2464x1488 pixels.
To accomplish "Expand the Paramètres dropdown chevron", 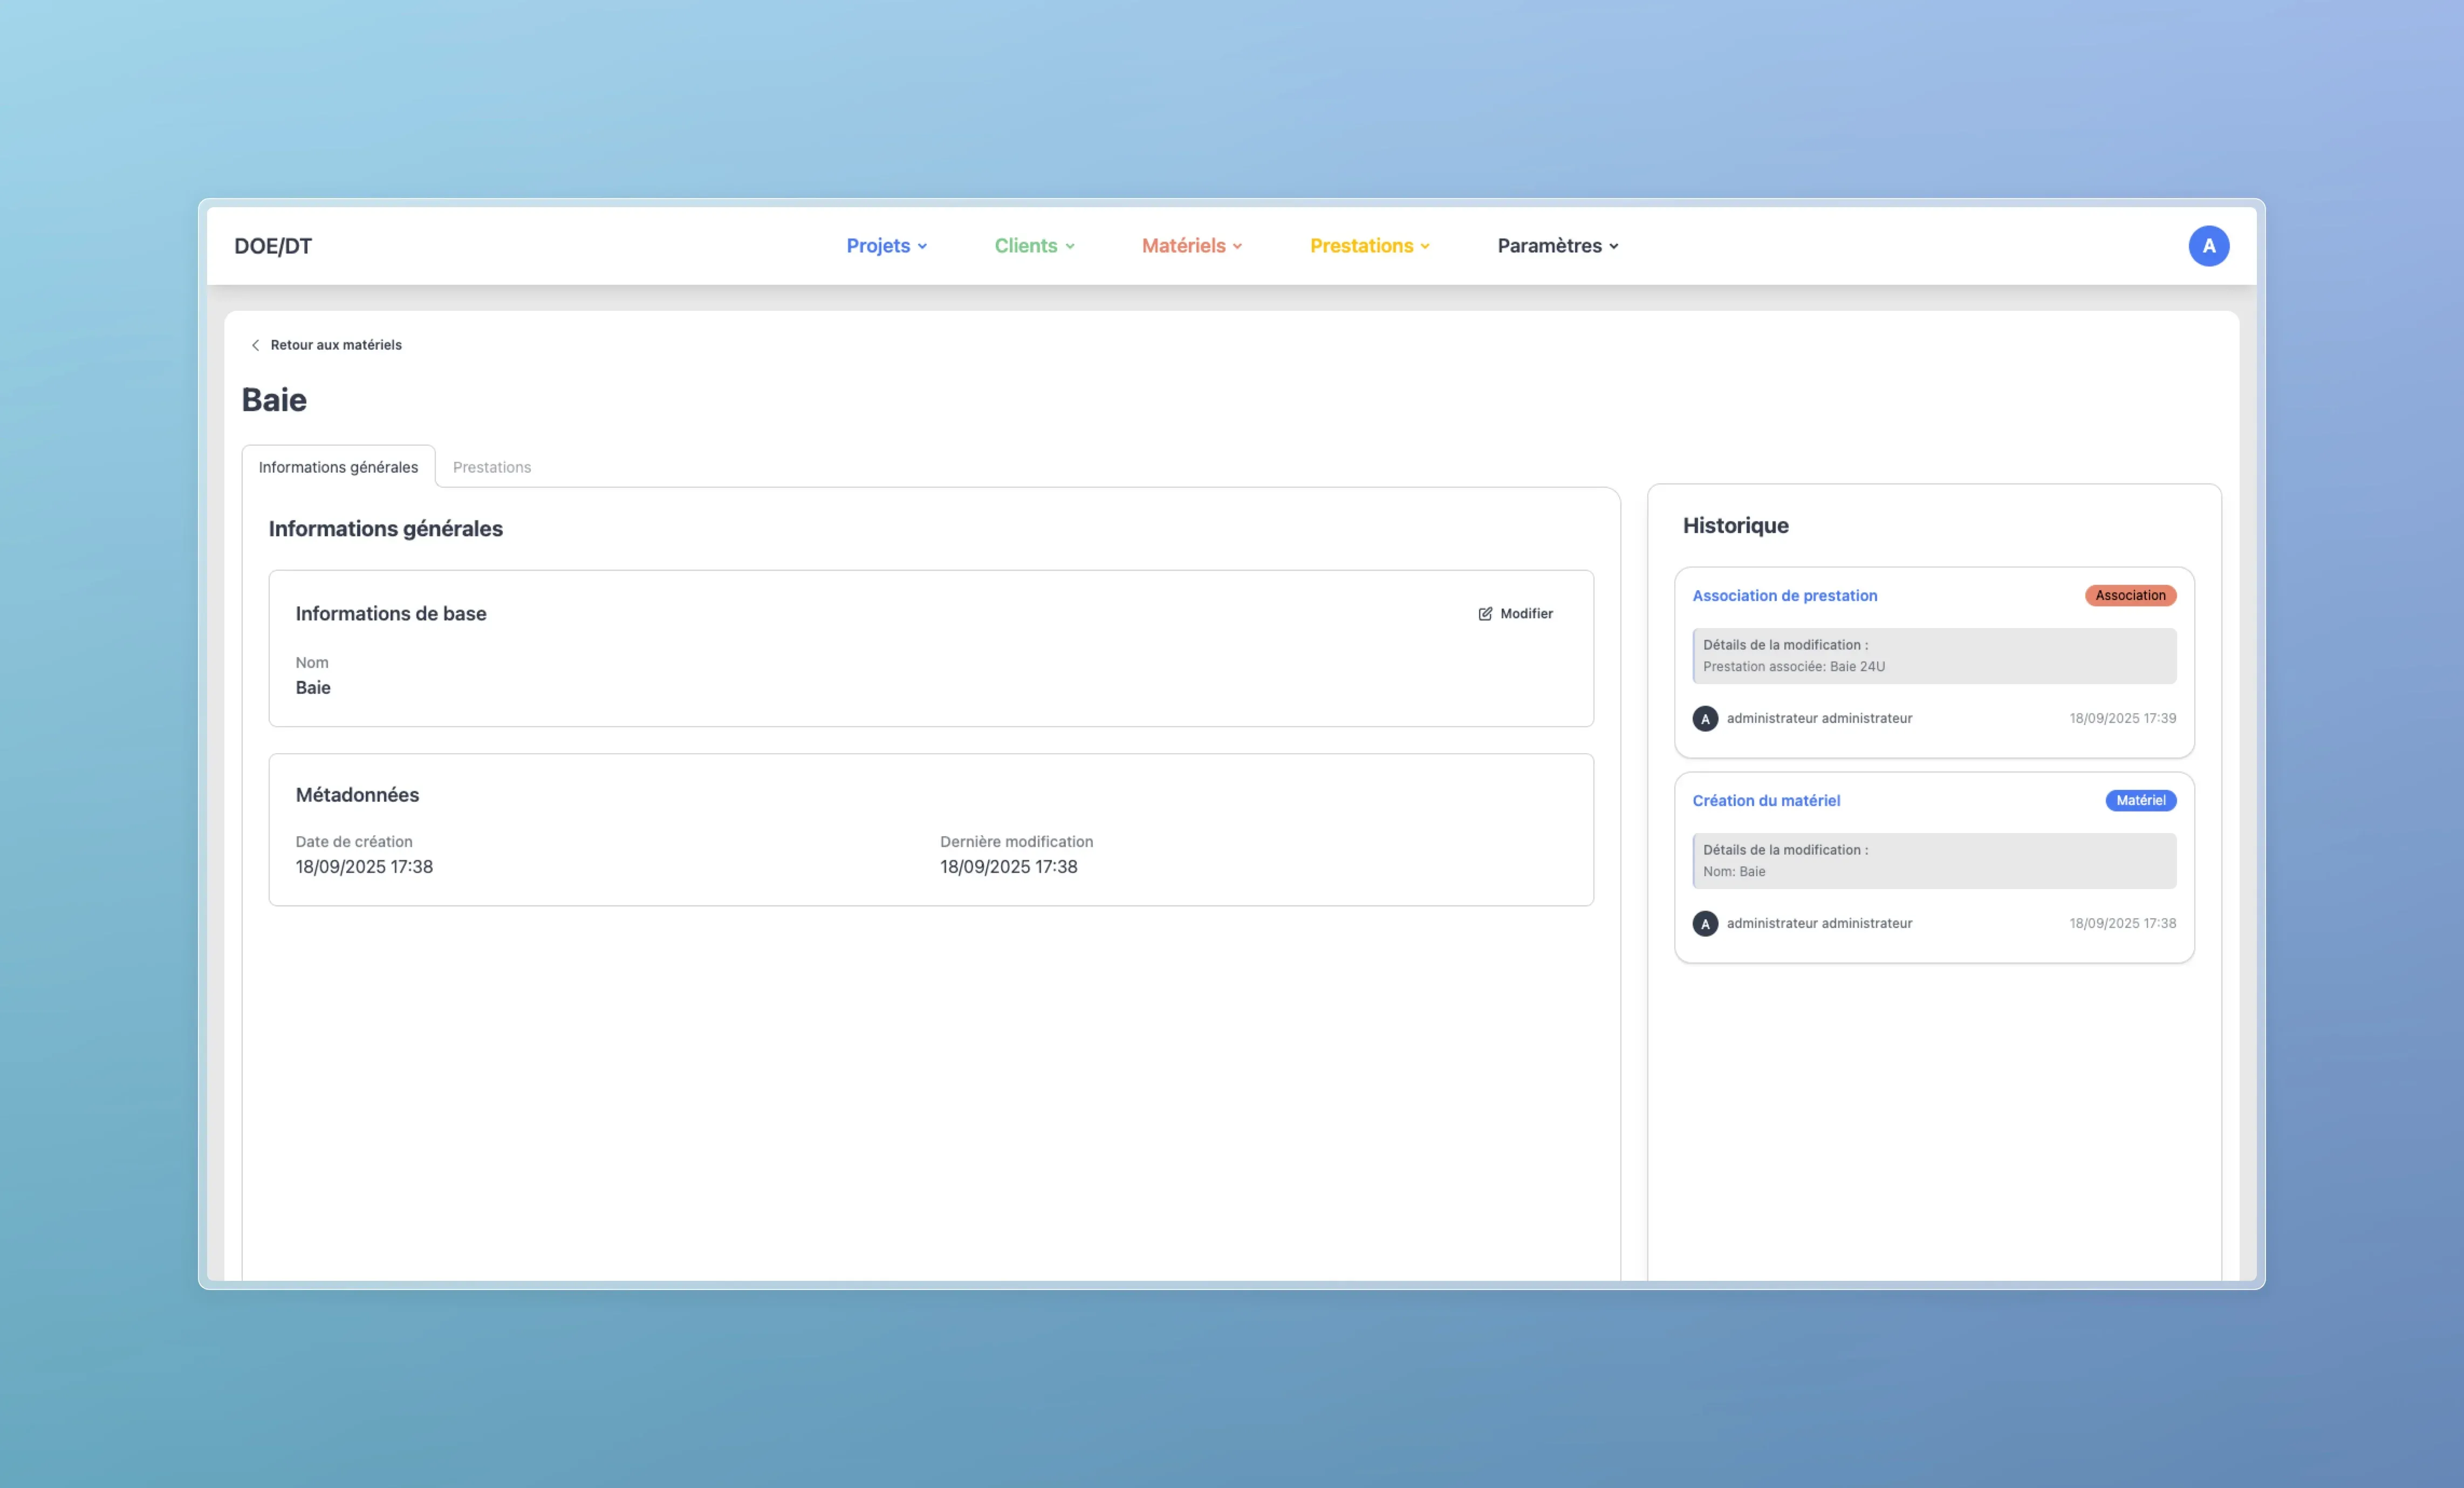I will pyautogui.click(x=1613, y=247).
